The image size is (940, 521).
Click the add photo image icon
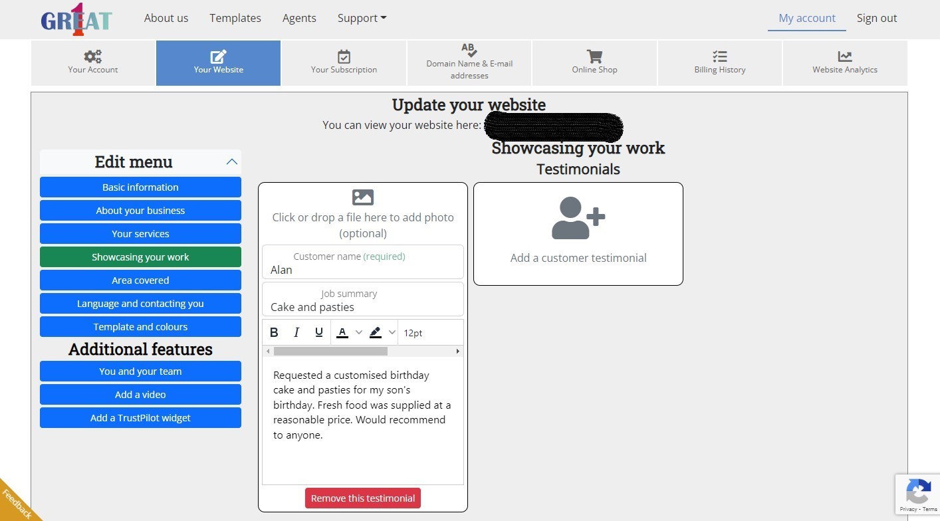click(x=363, y=197)
